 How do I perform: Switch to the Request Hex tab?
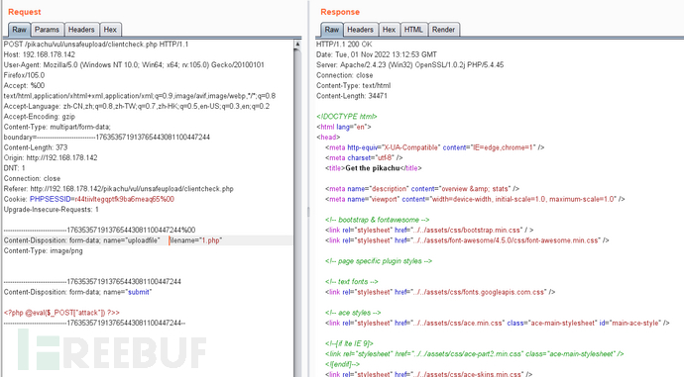coord(110,30)
